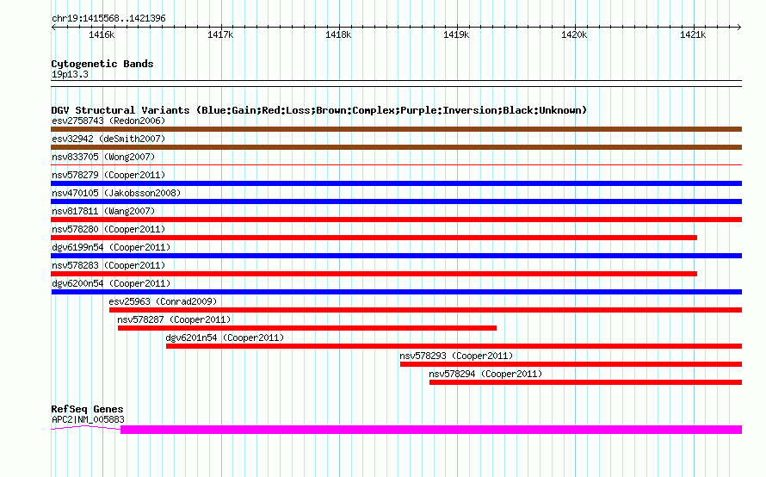Select variant label nsv578294 (Cooper2011)
This screenshot has height=477, width=766.
tap(485, 374)
